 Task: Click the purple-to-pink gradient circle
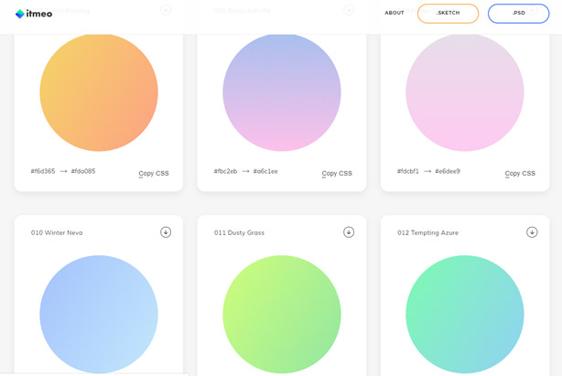tap(282, 92)
